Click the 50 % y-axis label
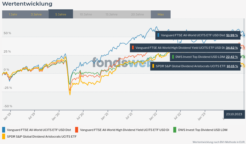The image size is (246, 144). [x=7, y=33]
